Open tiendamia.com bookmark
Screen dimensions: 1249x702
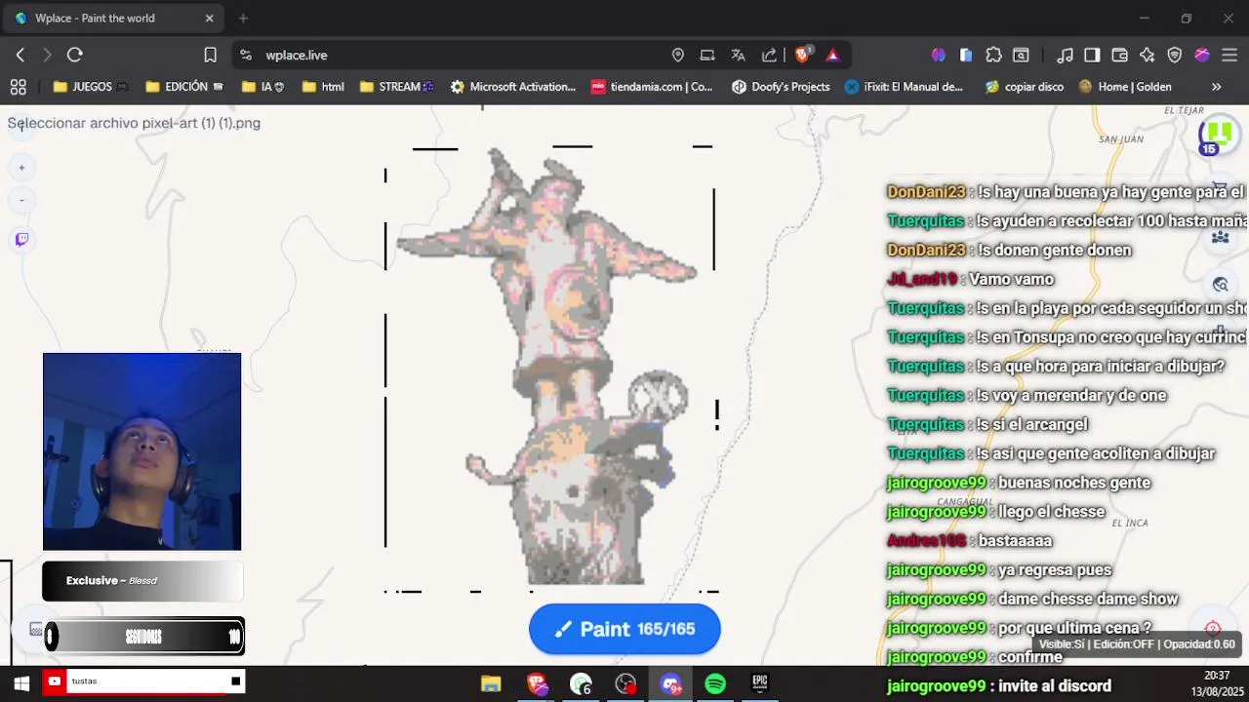coord(653,87)
